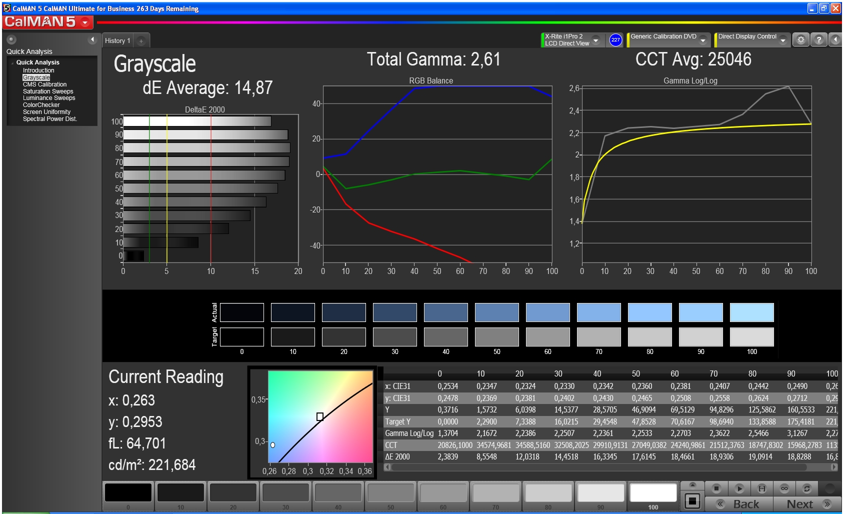Click the ΔE 2000 value 19,0914
This screenshot has width=844, height=514.
[x=760, y=457]
